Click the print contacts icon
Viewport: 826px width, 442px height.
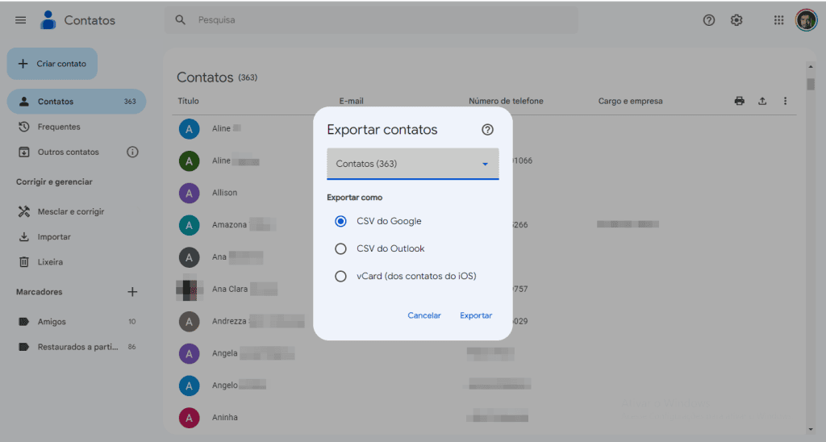(x=740, y=101)
